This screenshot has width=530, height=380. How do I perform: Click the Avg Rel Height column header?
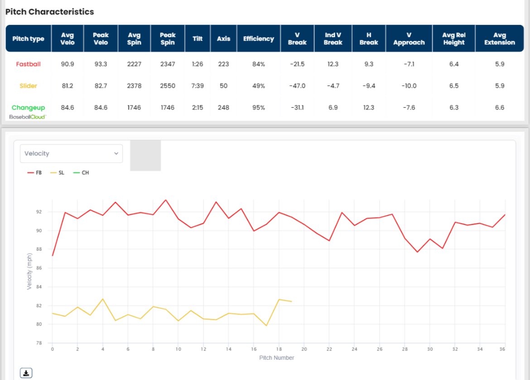coord(454,38)
